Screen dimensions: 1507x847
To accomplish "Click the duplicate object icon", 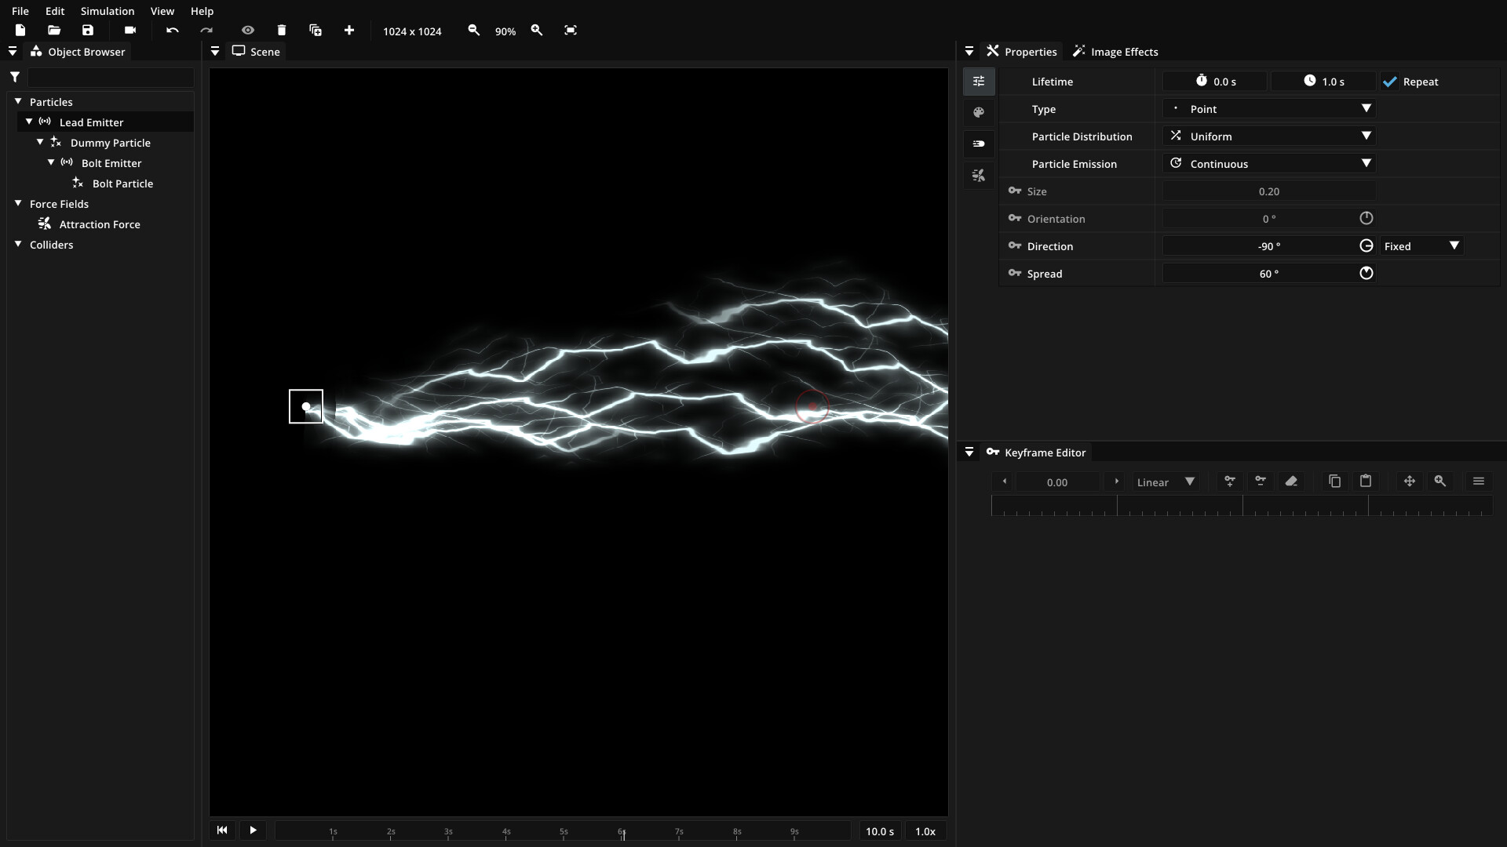I will coord(316,31).
